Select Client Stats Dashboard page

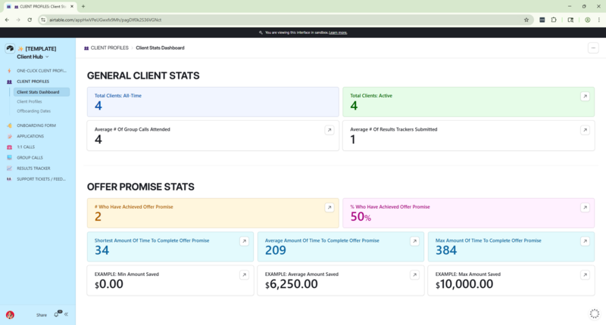tap(42, 92)
